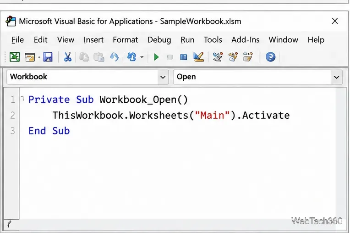The image size is (350, 233).
Task: Open the Tools menu
Action: (213, 40)
